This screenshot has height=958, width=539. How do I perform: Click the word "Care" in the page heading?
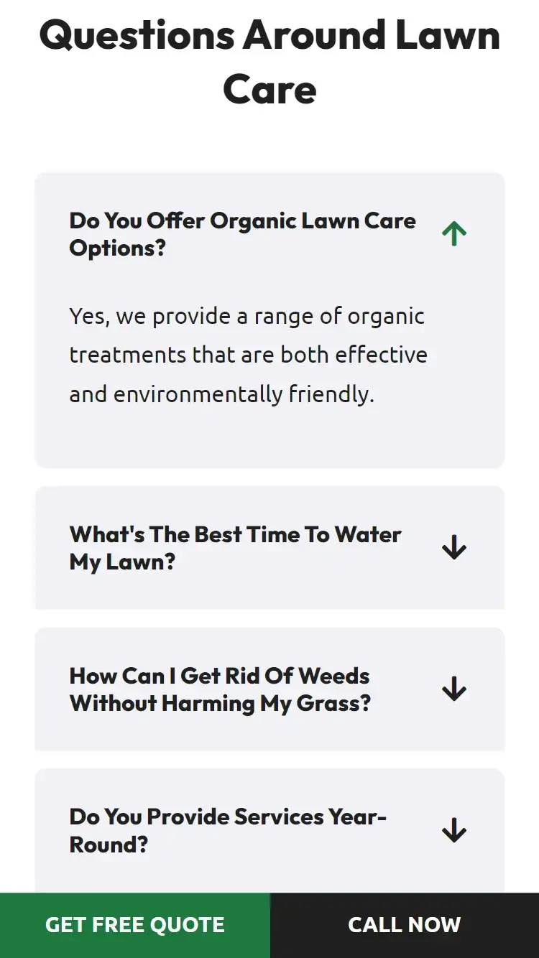pyautogui.click(x=269, y=89)
